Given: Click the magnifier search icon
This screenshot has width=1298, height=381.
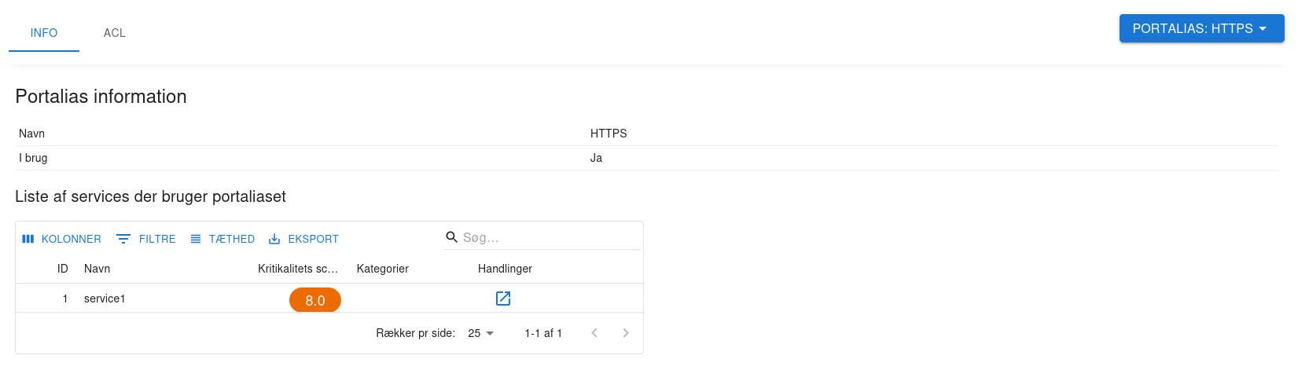Looking at the screenshot, I should coord(452,237).
